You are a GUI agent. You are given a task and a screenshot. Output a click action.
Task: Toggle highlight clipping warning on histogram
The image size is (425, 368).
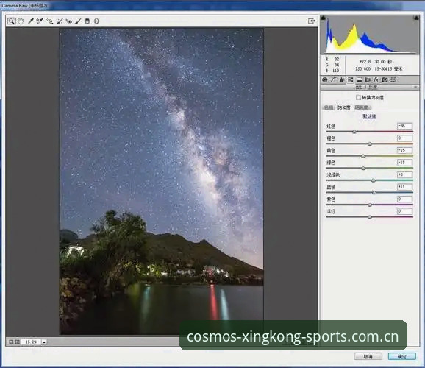[416, 18]
